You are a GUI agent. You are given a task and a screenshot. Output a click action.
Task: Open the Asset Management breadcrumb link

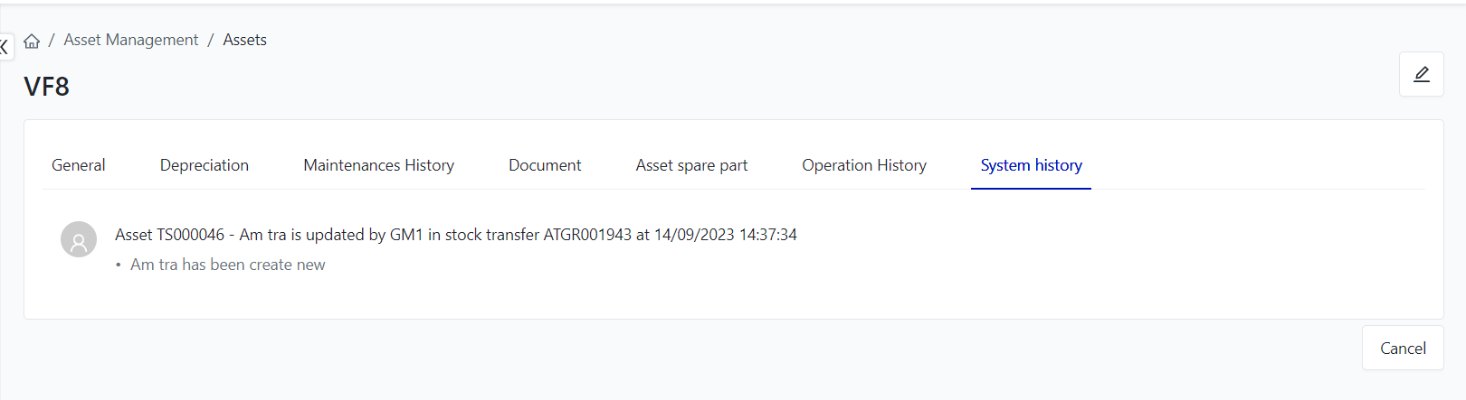[130, 40]
